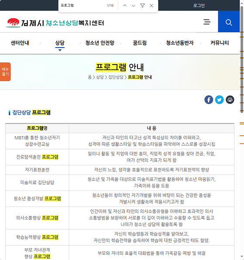The width and height of the screenshot is (244, 260).
Task: Select the 미술치료 집단상담 cell
Action: [37, 182]
